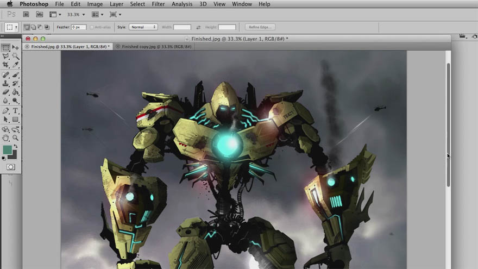Select the Clone Stamp tool
478x269 pixels.
click(6, 83)
